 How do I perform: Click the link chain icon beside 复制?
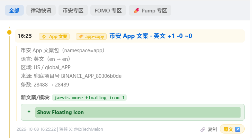(x=203, y=129)
